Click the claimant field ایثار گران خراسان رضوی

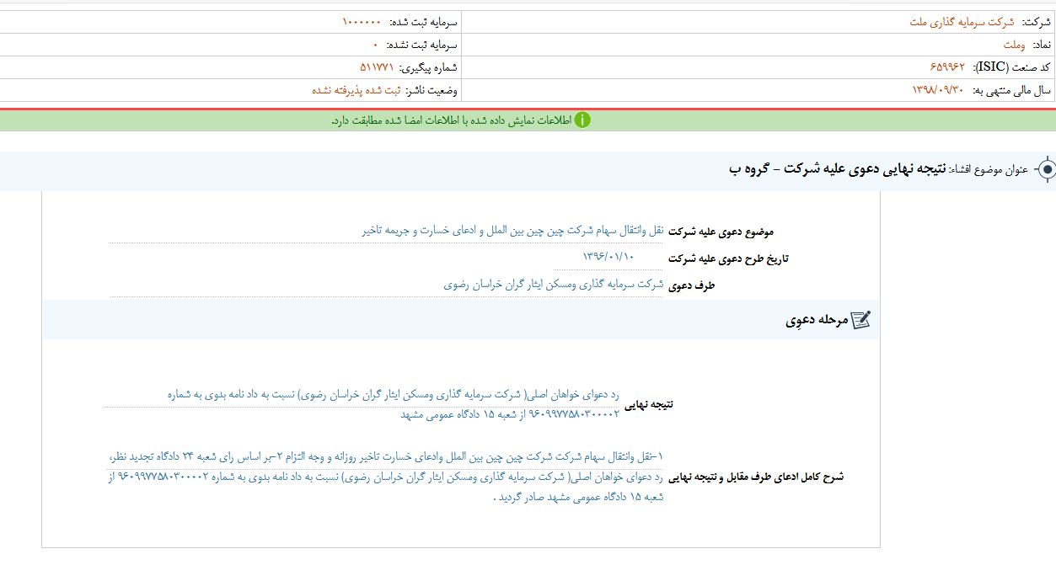554,285
